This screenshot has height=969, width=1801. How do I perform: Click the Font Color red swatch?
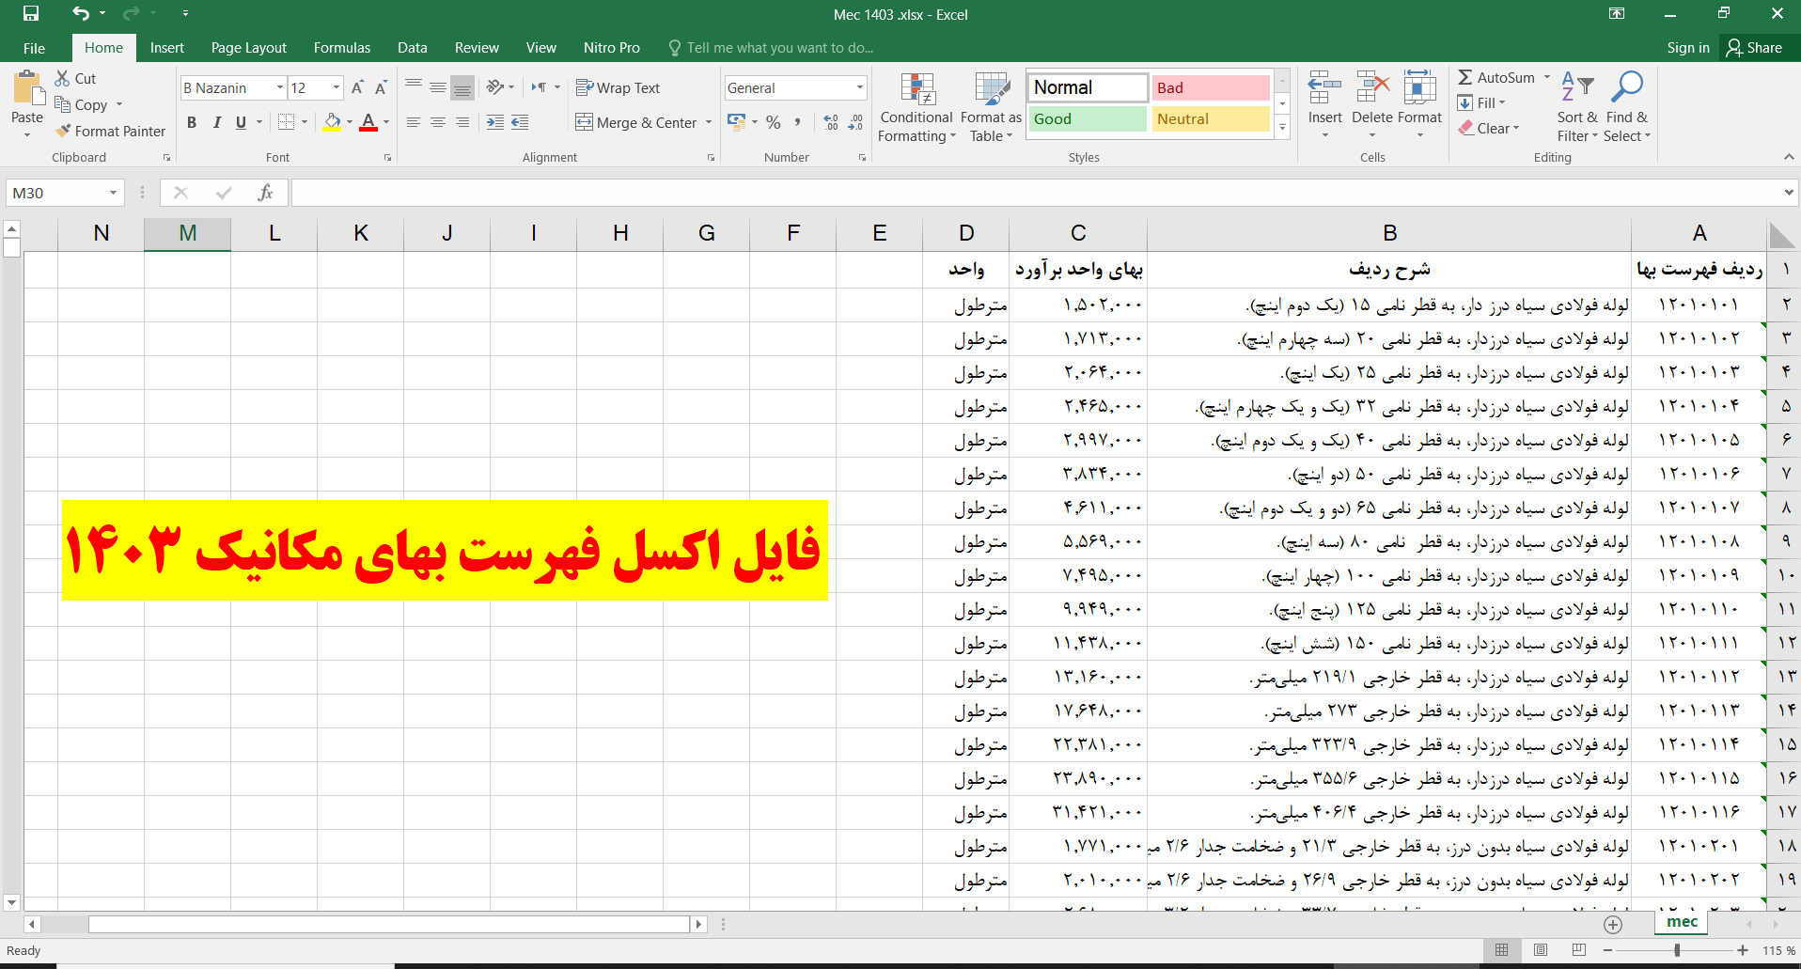click(368, 122)
